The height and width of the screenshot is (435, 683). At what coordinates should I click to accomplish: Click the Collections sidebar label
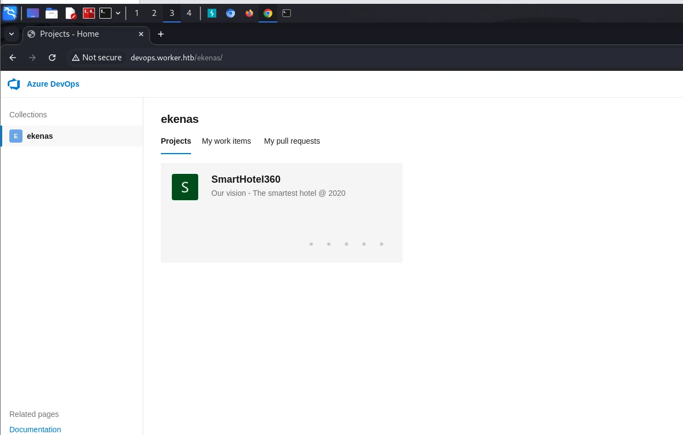tap(28, 115)
